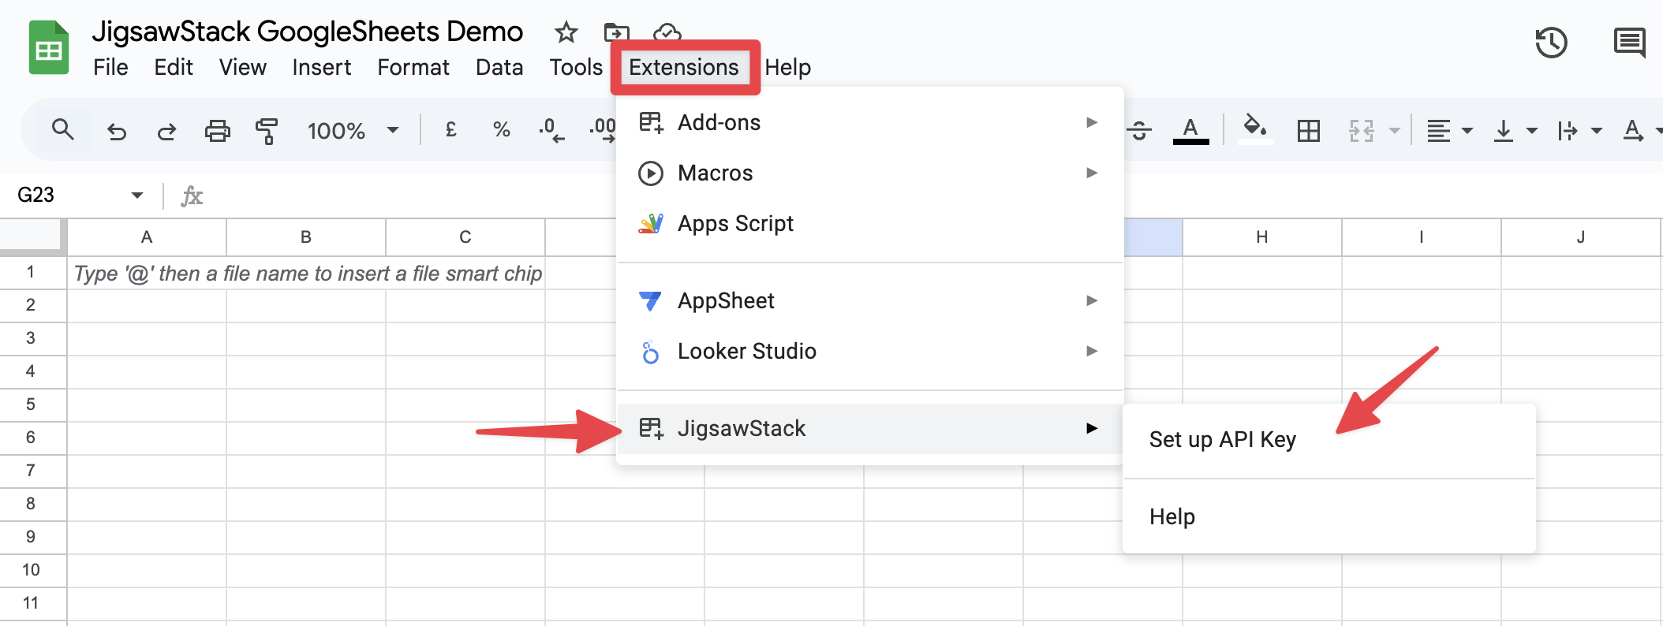This screenshot has width=1663, height=626.
Task: Expand the Add-ons submenu
Action: [869, 122]
